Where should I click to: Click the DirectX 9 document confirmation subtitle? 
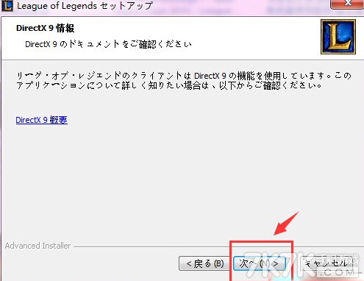[108, 44]
